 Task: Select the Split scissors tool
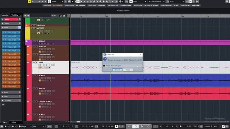pyautogui.click(x=91, y=1)
